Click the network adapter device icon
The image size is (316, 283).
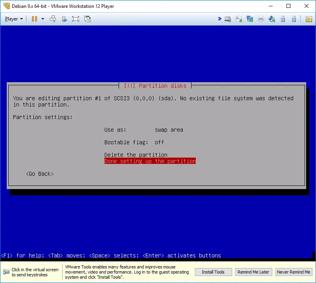click(x=250, y=19)
